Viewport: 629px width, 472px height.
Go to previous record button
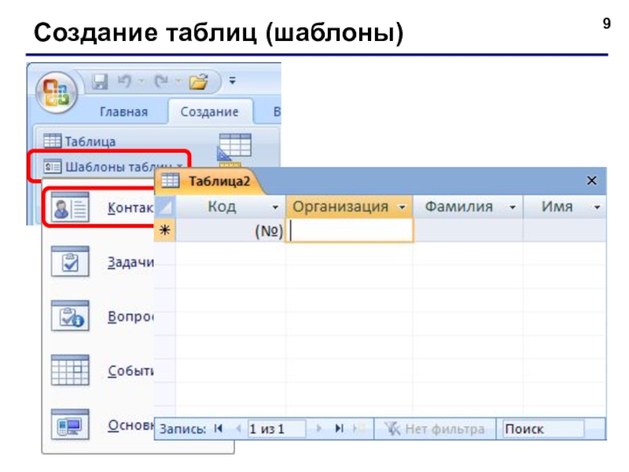click(238, 429)
